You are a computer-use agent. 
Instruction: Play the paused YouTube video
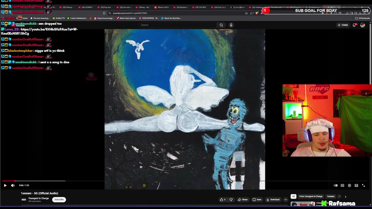coord(5,185)
